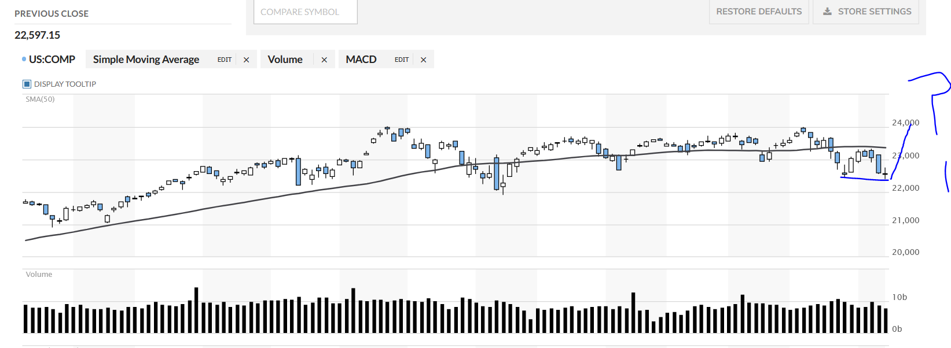Remove the MACD indicator with X
Image resolution: width=951 pixels, height=348 pixels.
(x=423, y=60)
